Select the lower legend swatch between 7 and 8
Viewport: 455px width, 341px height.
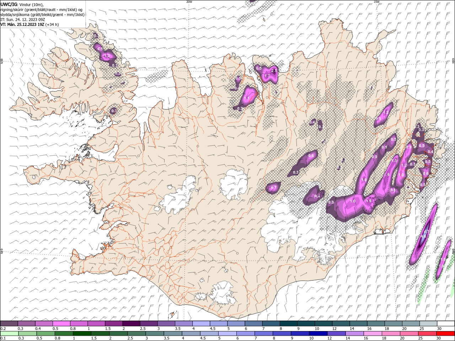point(263,333)
